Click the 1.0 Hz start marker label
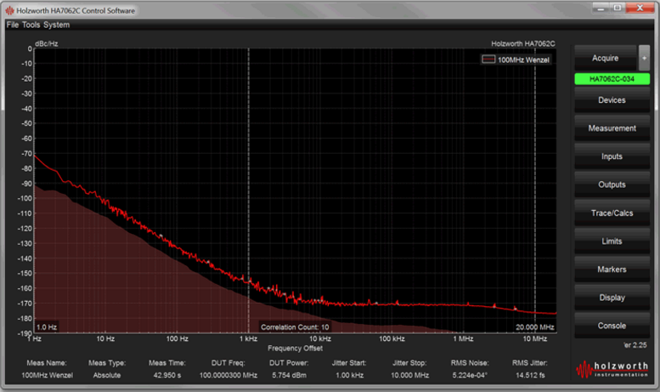The height and width of the screenshot is (392, 660). tap(47, 327)
